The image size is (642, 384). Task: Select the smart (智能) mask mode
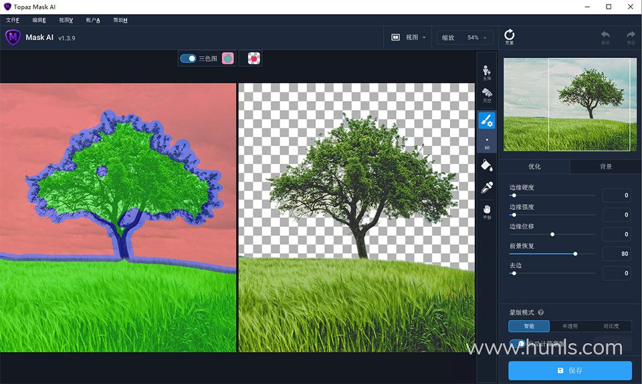click(x=529, y=326)
